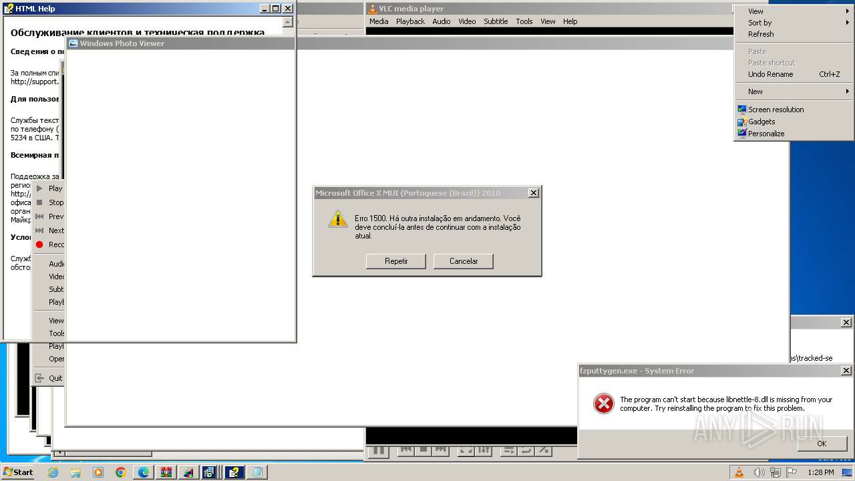Click the red Record icon in context menu
This screenshot has height=481, width=855.
39,245
